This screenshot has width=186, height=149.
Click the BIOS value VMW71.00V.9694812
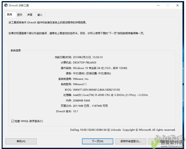(96, 90)
